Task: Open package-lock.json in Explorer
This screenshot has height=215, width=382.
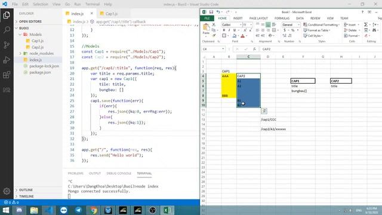Action: pyautogui.click(x=44, y=66)
